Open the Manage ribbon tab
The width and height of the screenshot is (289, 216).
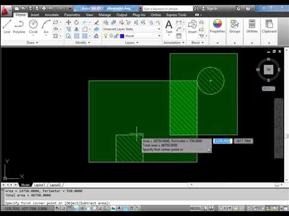pos(105,15)
